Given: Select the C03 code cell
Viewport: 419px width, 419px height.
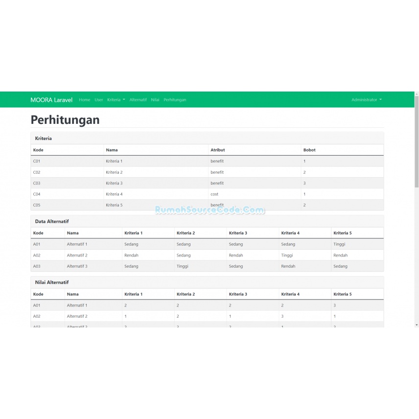Looking at the screenshot, I should [37, 183].
